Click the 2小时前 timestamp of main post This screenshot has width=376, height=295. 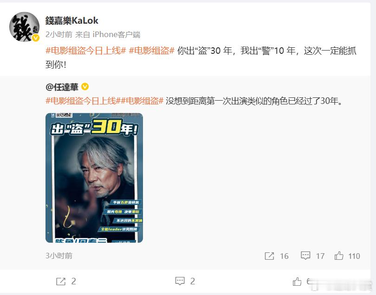click(x=59, y=34)
